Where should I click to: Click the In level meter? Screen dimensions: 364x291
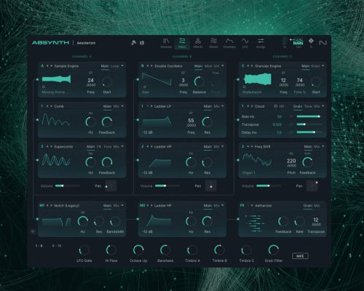coord(285,43)
